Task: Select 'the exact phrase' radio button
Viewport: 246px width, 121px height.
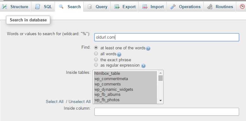Action: click(96, 59)
